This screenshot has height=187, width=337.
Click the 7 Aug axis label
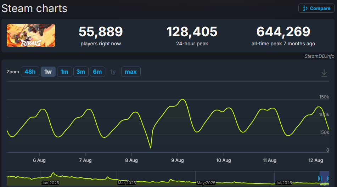85,160
